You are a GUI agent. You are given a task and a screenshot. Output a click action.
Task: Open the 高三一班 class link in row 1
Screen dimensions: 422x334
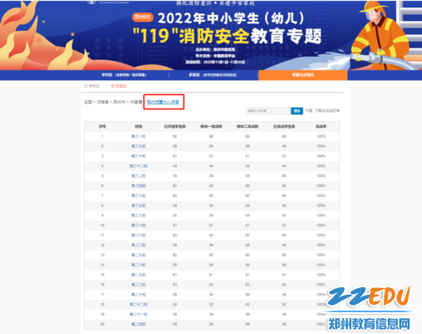(138, 136)
